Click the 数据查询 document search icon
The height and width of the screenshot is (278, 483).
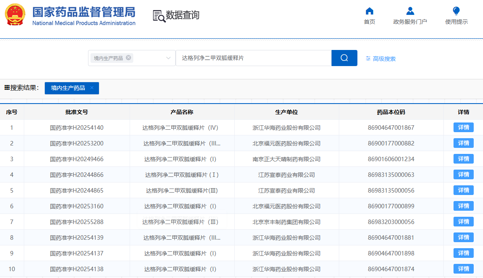(x=159, y=16)
